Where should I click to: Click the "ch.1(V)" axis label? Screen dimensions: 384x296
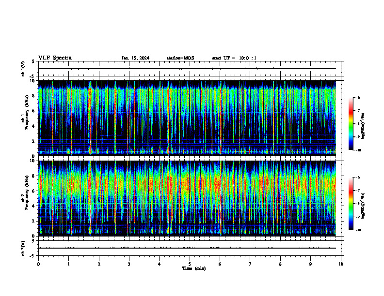tap(23, 69)
